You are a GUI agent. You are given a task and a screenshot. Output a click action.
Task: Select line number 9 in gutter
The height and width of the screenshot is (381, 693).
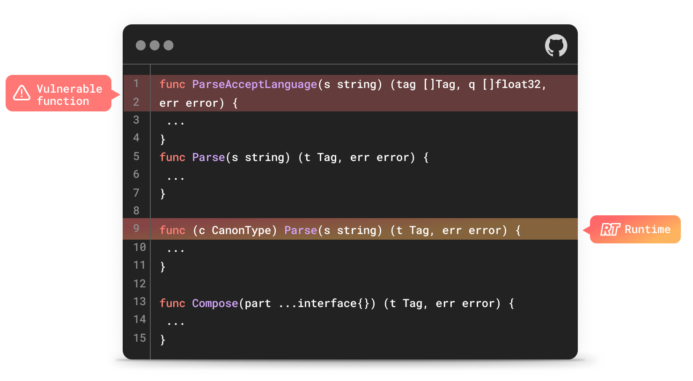(x=136, y=228)
